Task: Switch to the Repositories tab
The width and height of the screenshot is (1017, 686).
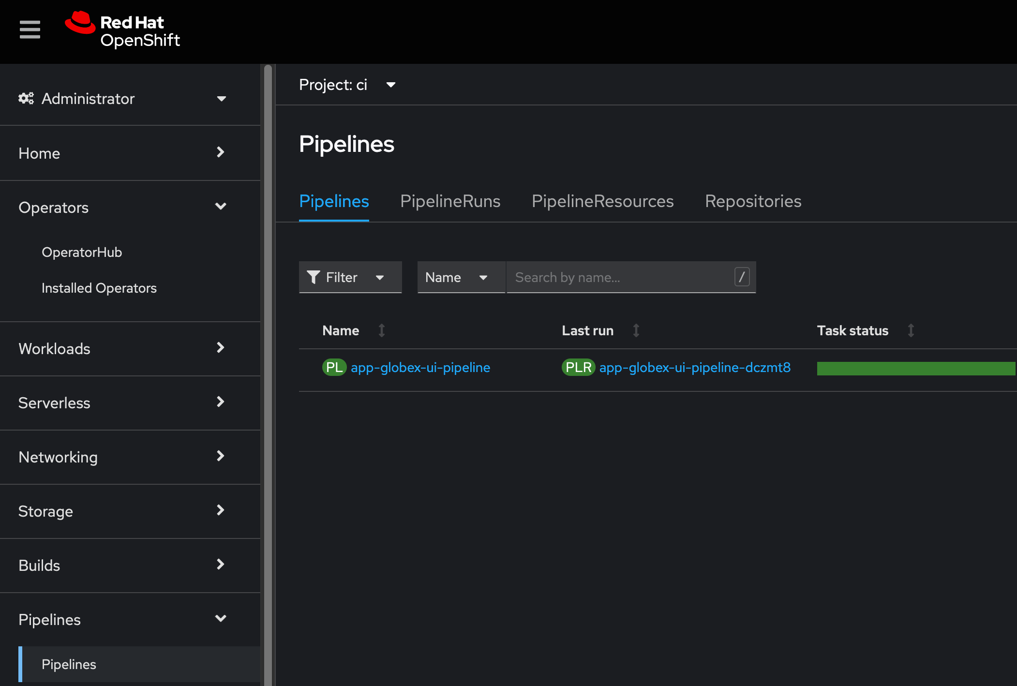Action: [x=753, y=201]
